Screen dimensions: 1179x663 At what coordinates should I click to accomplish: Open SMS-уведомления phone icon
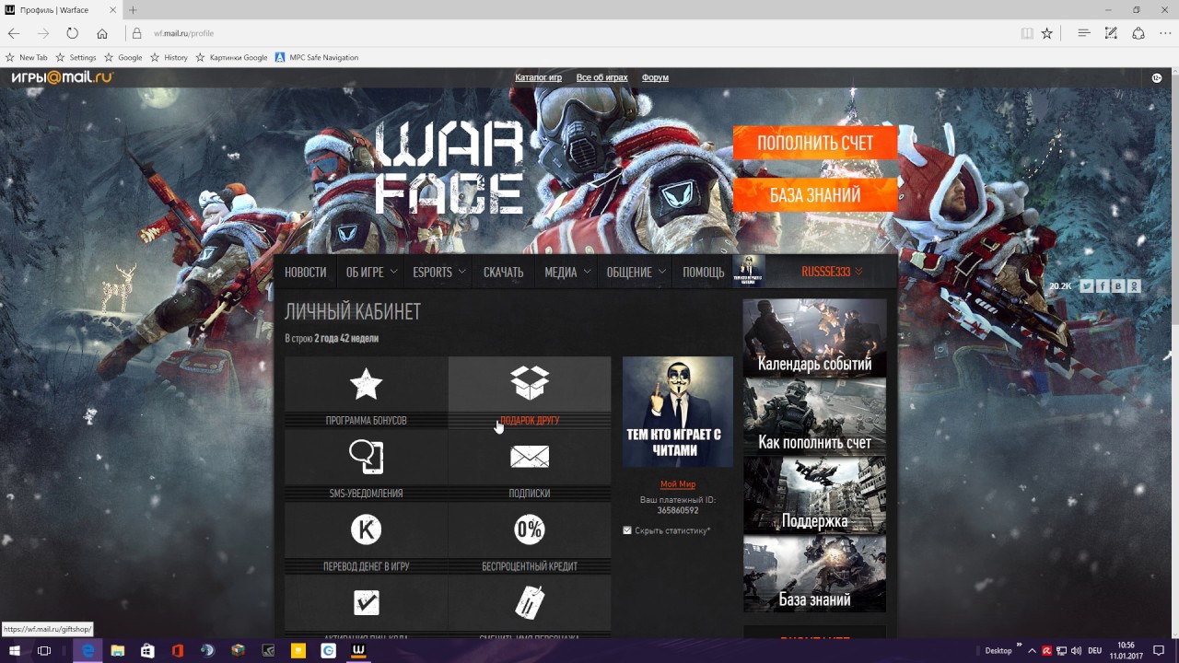pos(366,457)
